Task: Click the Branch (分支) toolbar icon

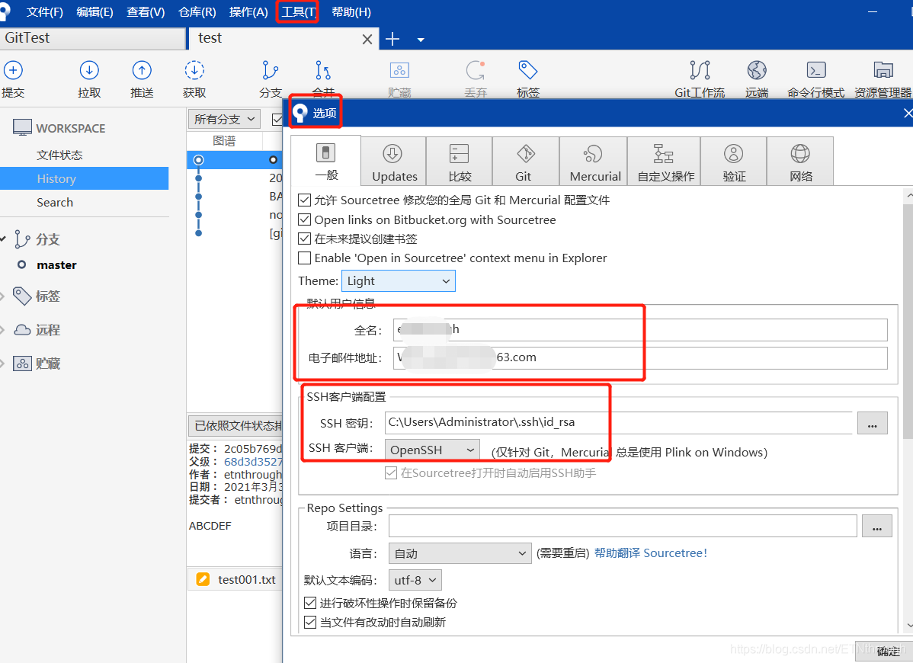Action: tap(271, 70)
